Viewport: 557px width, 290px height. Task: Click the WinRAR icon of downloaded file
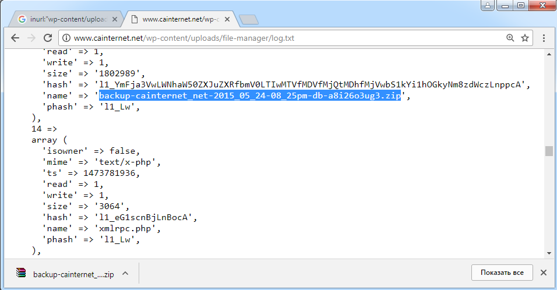tap(21, 273)
